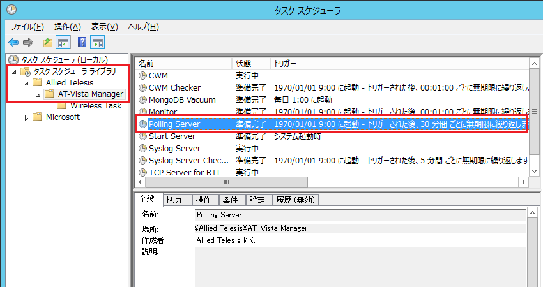
Task: Click the Wireless Task folder icon
Action: pos(61,105)
